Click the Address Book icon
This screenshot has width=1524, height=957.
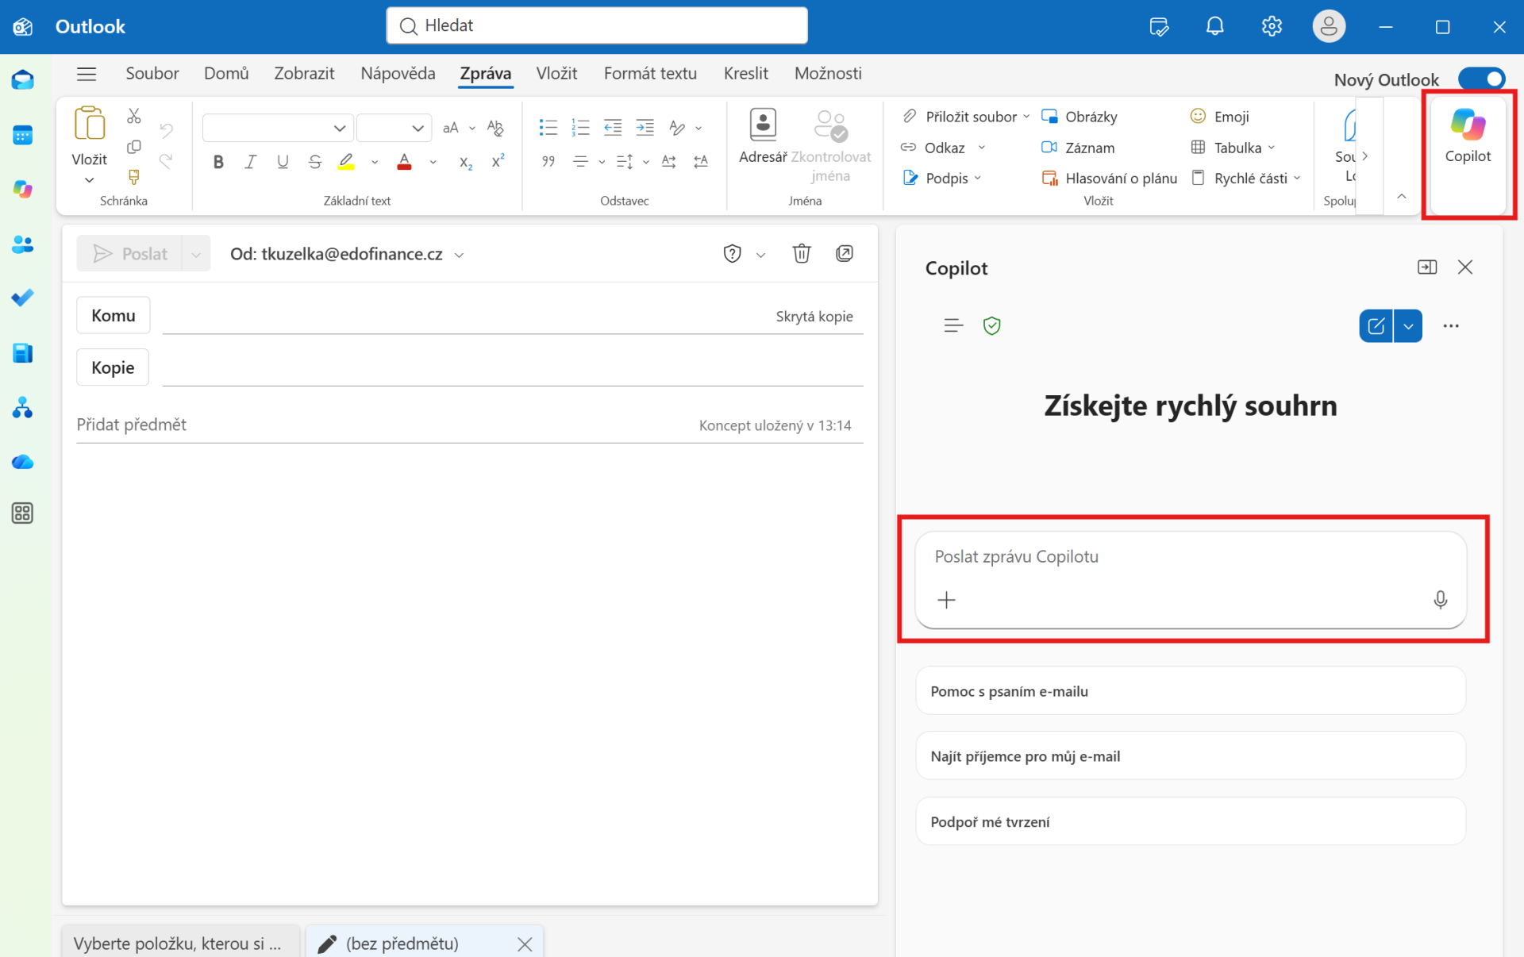(x=763, y=136)
